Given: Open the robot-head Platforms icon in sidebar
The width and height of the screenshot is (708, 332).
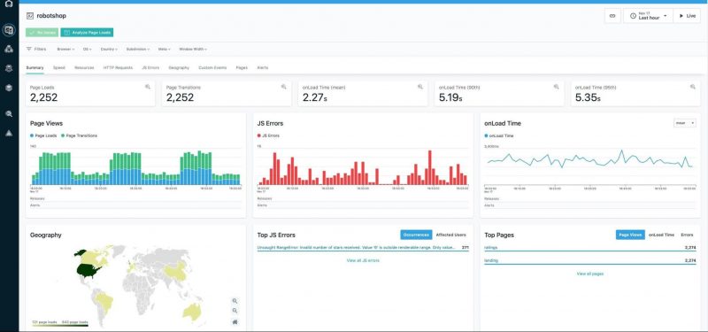Looking at the screenshot, I should [x=9, y=68].
